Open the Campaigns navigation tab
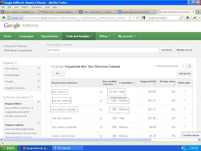Screen dimensions: 201x151 click(x=26, y=36)
